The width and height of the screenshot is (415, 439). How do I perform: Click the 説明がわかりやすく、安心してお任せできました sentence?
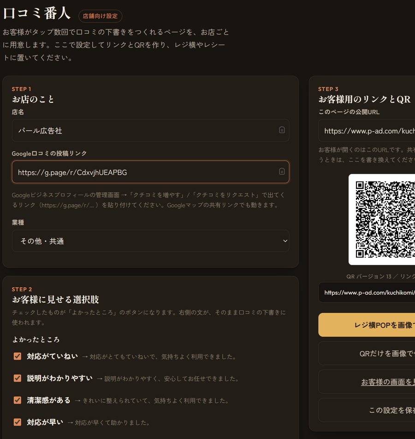pos(172,379)
